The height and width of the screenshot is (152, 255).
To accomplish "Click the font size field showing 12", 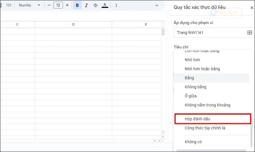I will [58, 5].
